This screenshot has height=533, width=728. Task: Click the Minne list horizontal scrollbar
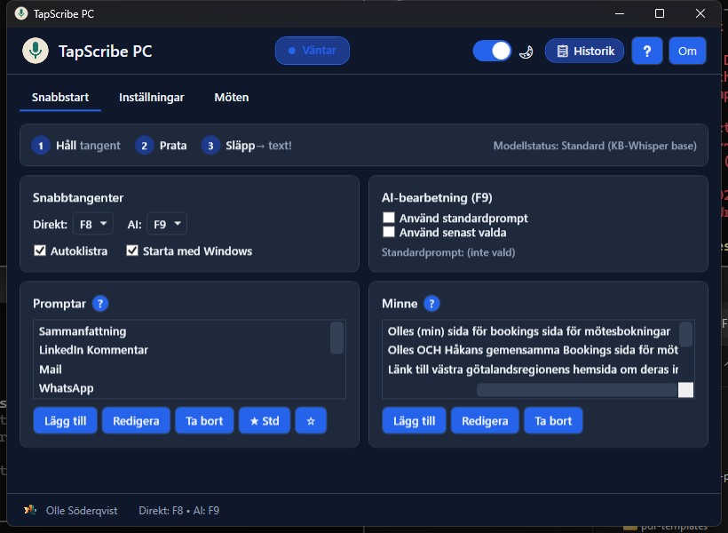[577, 390]
